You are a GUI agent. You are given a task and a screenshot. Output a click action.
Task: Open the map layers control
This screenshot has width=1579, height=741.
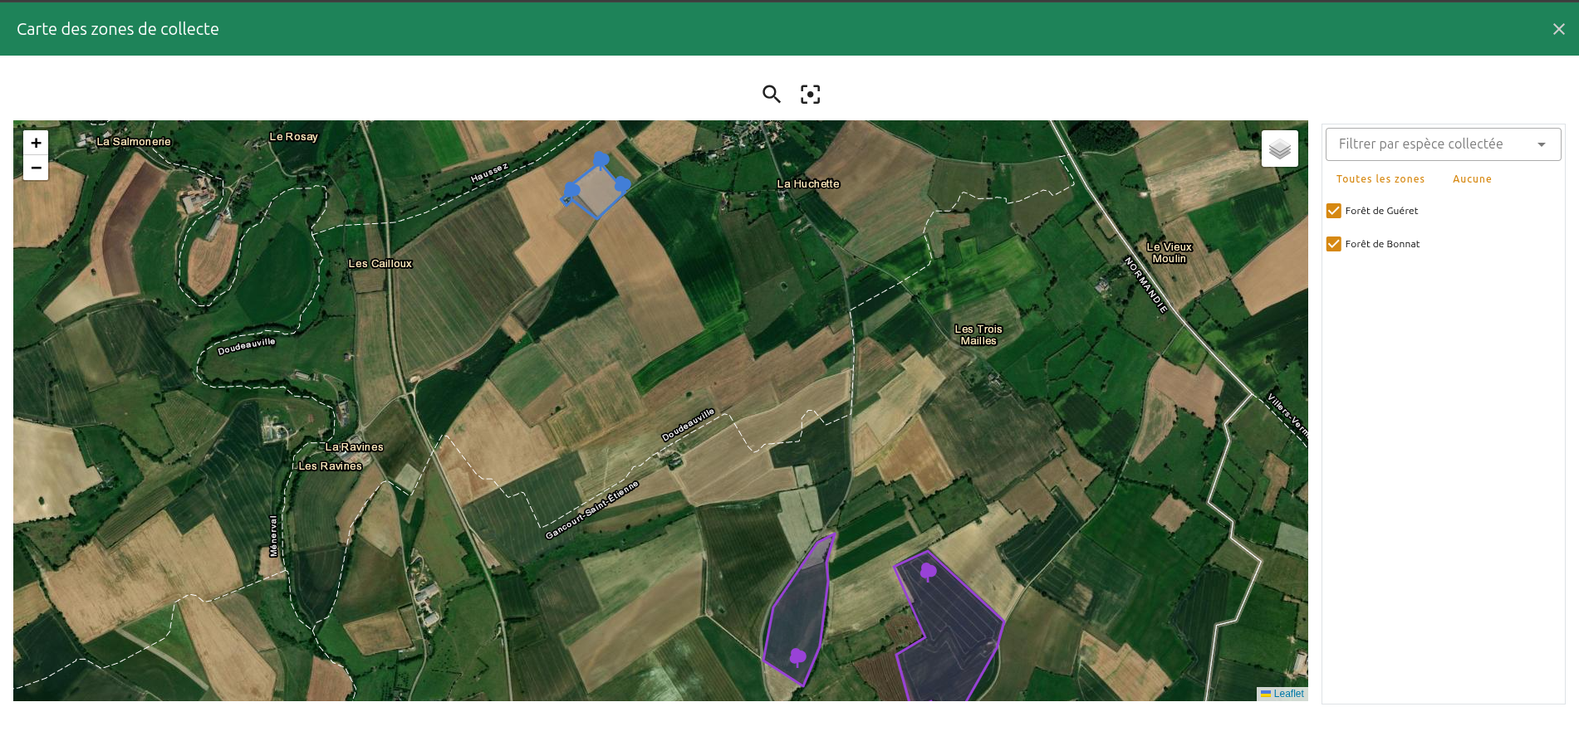tap(1279, 149)
